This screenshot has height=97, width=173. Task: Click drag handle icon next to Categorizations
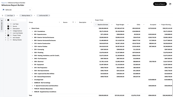(x=11, y=31)
